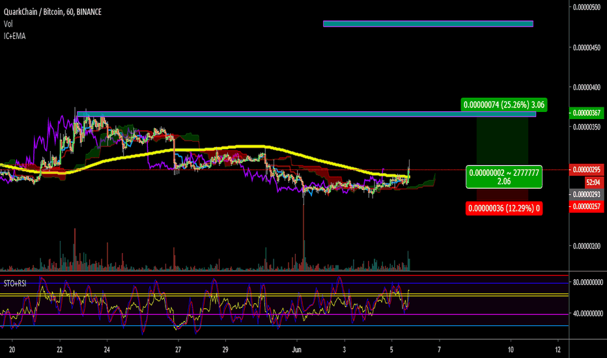Click the 0.00000500 price axis label

587,7
